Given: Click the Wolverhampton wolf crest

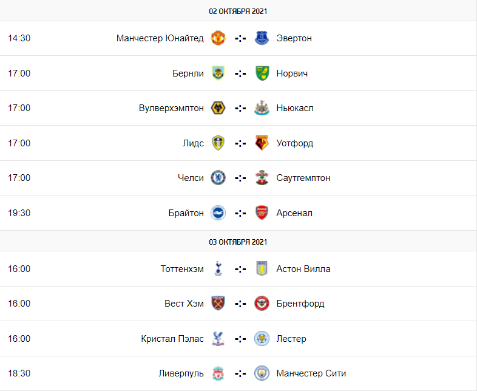Looking at the screenshot, I should pyautogui.click(x=218, y=108).
